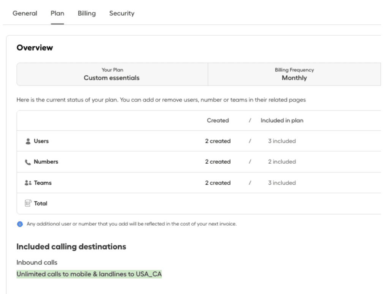Click the '2 created' value for Teams
389x294 pixels.
tap(218, 183)
